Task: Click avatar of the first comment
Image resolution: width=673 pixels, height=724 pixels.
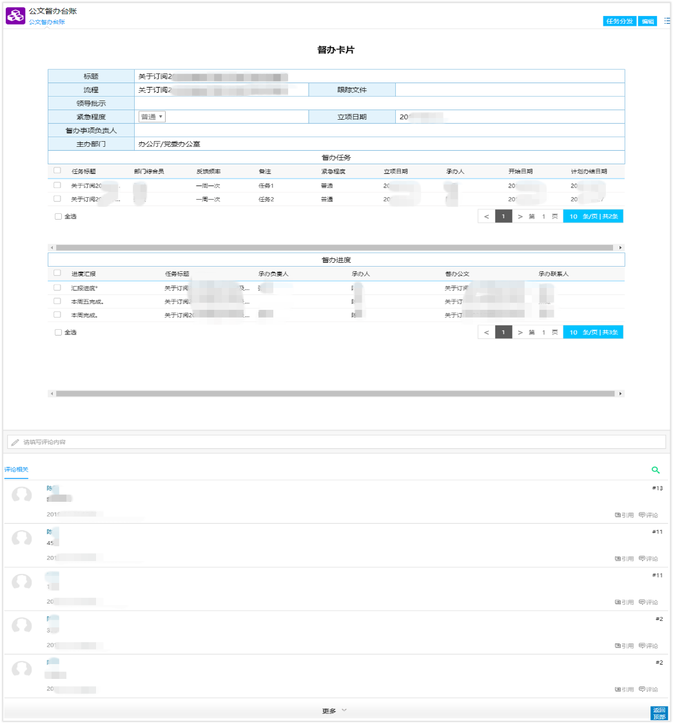Action: point(22,495)
